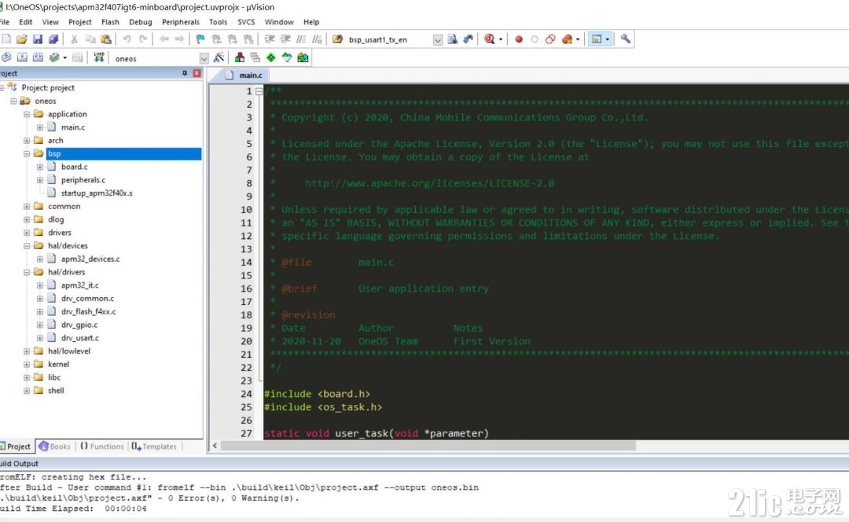The image size is (849, 522).
Task: Open the Edit menu
Action: coord(25,22)
